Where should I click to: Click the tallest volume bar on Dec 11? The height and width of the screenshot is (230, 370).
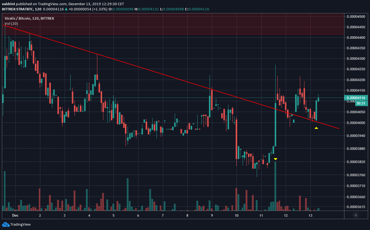tap(275, 186)
